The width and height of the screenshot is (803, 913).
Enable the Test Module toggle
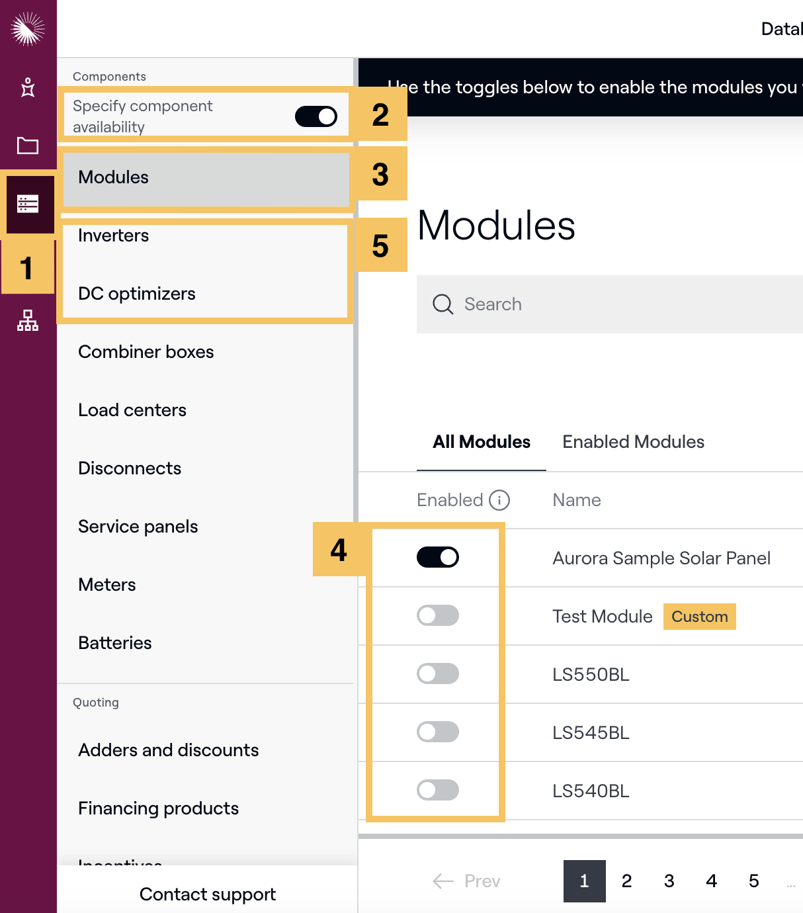[438, 615]
